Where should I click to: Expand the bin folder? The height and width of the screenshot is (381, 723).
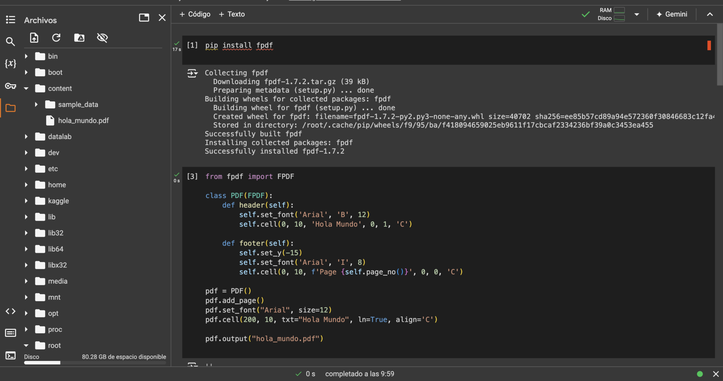26,56
